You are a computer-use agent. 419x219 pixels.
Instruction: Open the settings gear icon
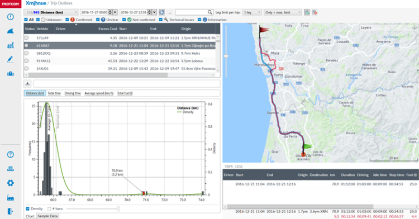click(x=11, y=183)
